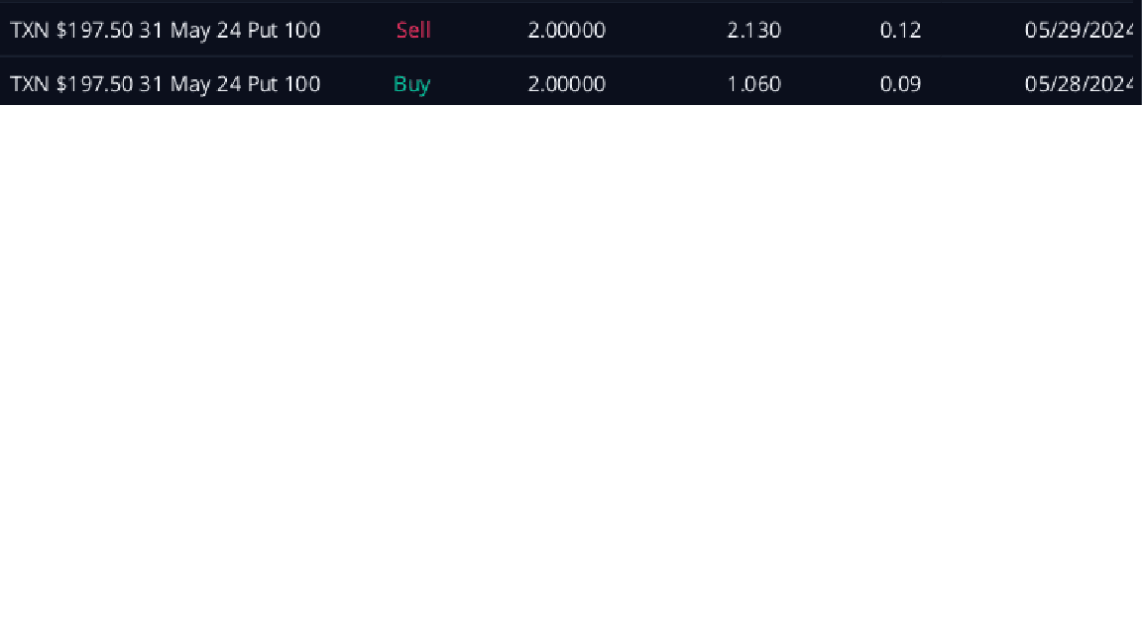1142x642 pixels.
Task: Click the 1.060 price value
Action: point(753,84)
